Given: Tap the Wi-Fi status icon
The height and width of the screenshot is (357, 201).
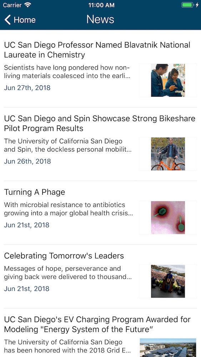Looking at the screenshot, I should coord(28,5).
